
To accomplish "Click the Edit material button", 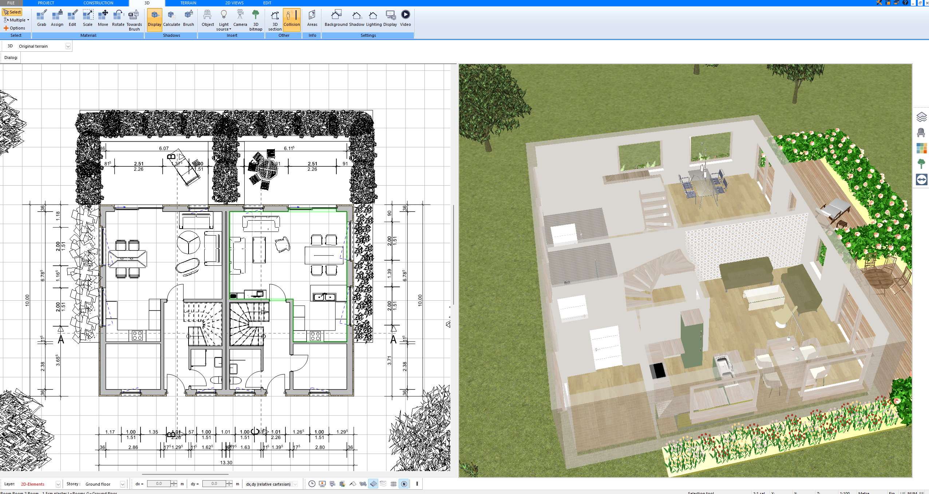I will (72, 18).
